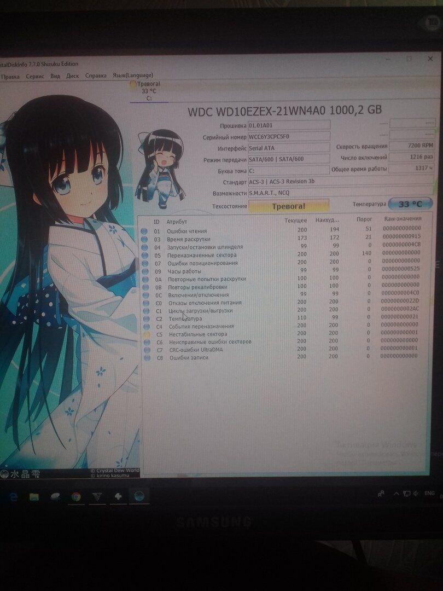Viewport: 443px width, 591px height.
Task: Click status icon of Время раскрутки row
Action: (144, 239)
